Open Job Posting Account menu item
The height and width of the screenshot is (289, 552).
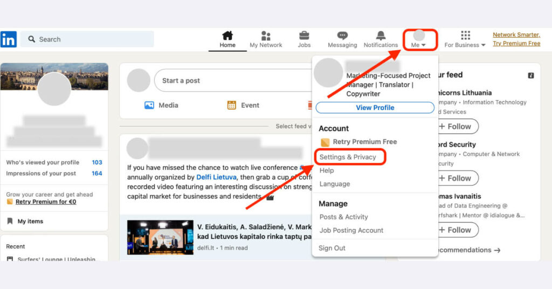[351, 230]
